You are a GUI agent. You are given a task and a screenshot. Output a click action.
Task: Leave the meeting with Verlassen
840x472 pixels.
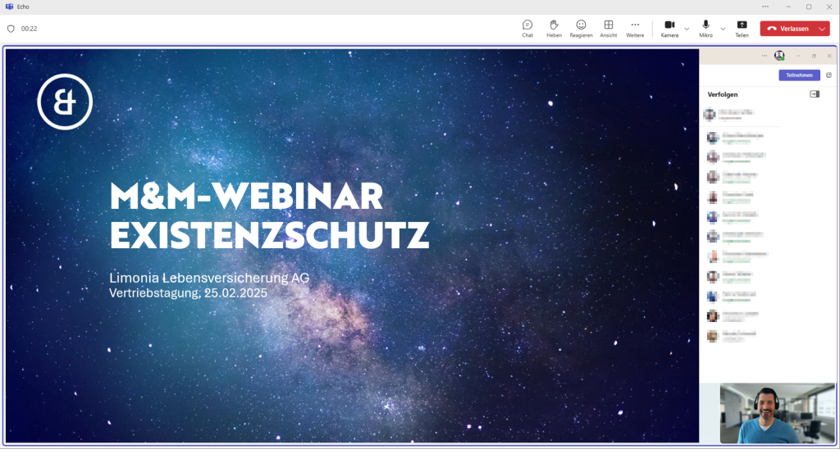[x=788, y=29]
